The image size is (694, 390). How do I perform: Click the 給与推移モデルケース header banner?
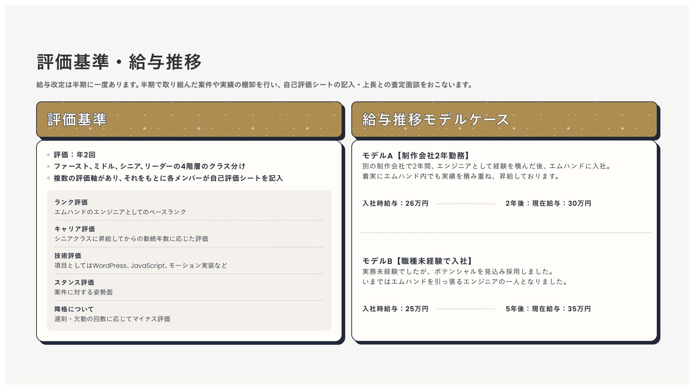pos(504,120)
